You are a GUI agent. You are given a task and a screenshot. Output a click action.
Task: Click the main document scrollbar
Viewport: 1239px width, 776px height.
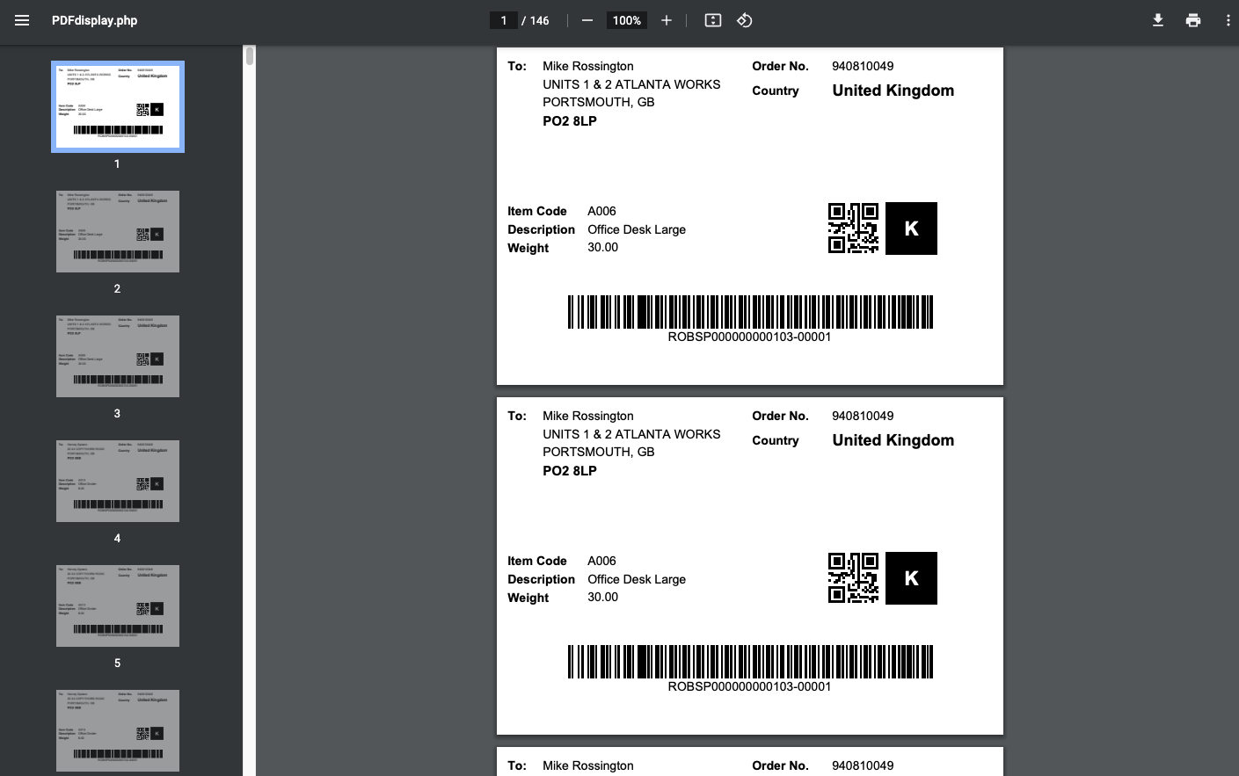point(1234,352)
